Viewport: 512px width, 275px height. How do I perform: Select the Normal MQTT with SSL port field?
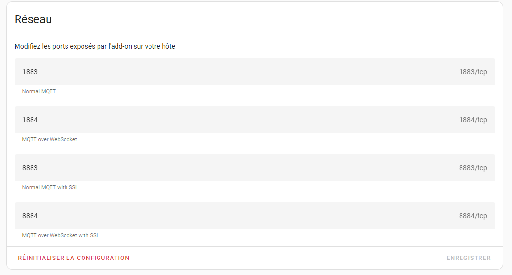233,168
